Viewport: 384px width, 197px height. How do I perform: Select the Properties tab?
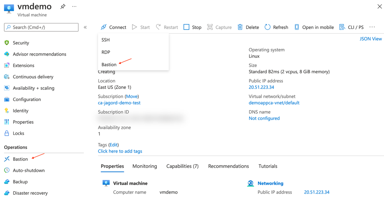point(112,166)
